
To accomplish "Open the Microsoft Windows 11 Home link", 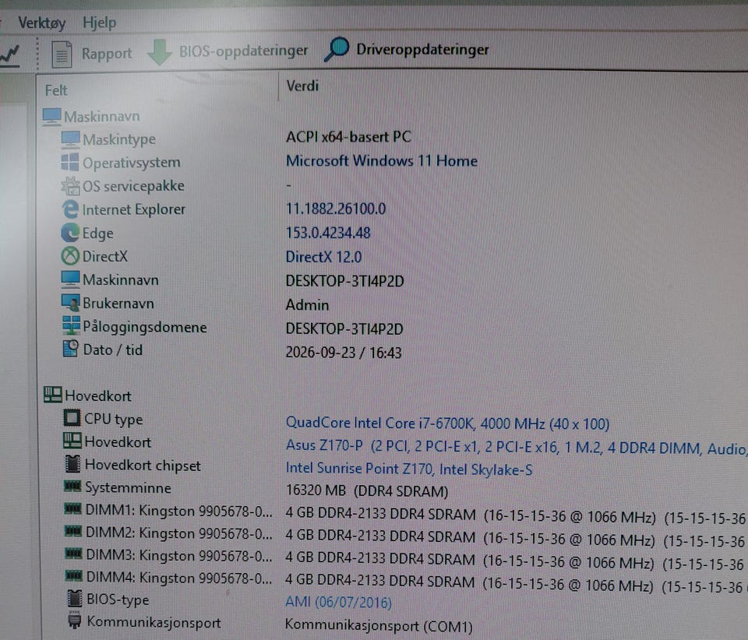I will coord(382,161).
